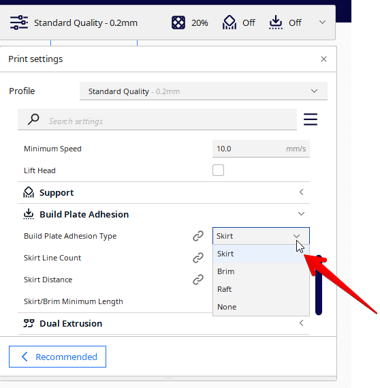
Task: Open the settings visibility hamburger menu
Action: coord(311,119)
